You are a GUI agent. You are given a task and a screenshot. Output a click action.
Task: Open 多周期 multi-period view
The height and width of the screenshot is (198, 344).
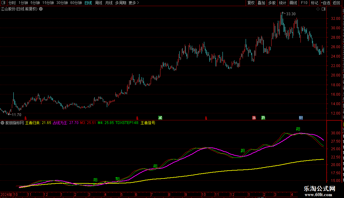(x=121, y=3)
